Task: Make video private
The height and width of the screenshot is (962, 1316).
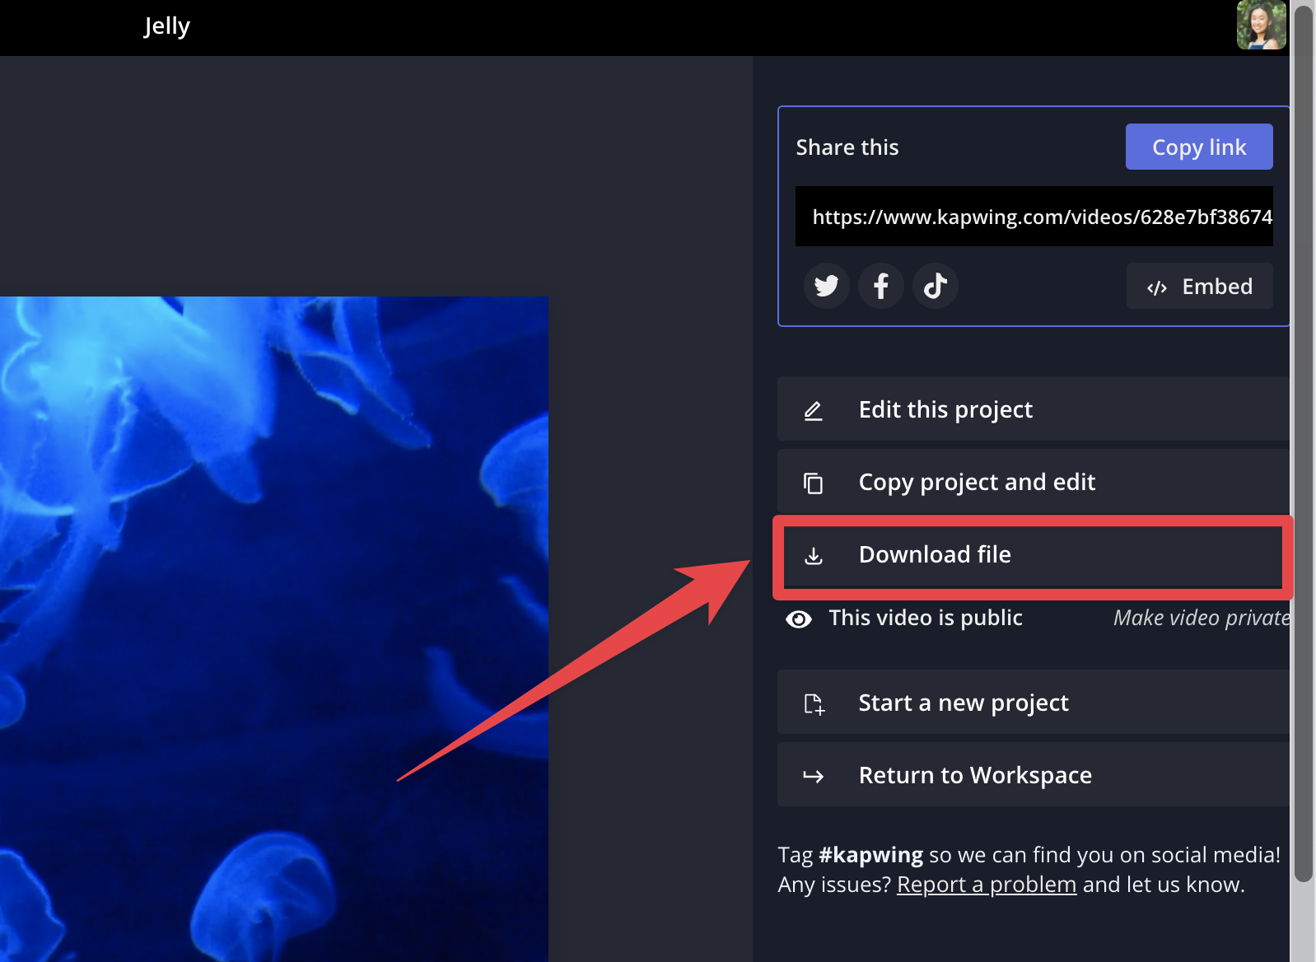Action: click(1200, 618)
